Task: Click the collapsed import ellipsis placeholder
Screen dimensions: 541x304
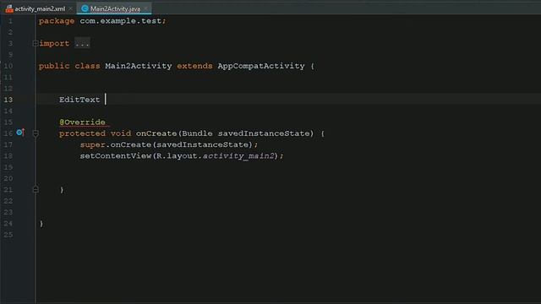Action: point(82,43)
